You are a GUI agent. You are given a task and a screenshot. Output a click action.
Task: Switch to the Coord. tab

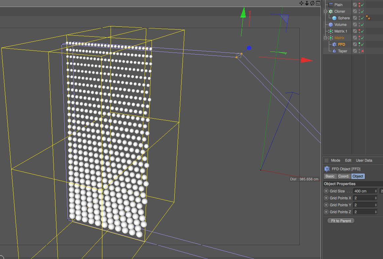(344, 176)
